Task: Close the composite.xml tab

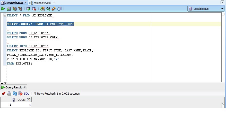Action: [x=54, y=3]
